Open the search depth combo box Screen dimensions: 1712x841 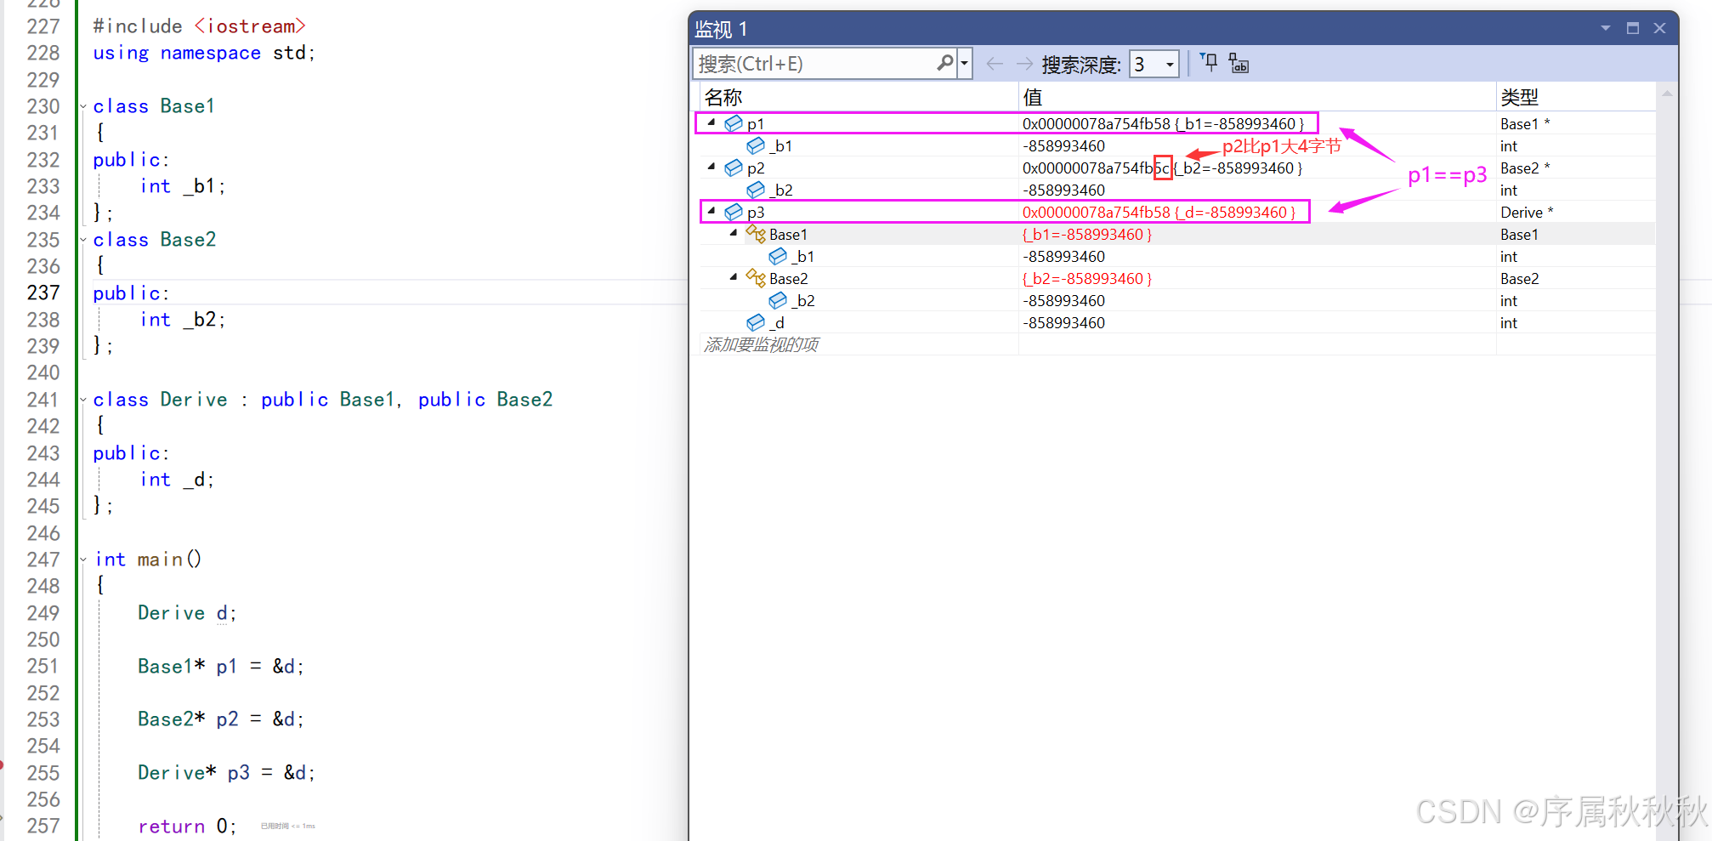pos(1154,64)
